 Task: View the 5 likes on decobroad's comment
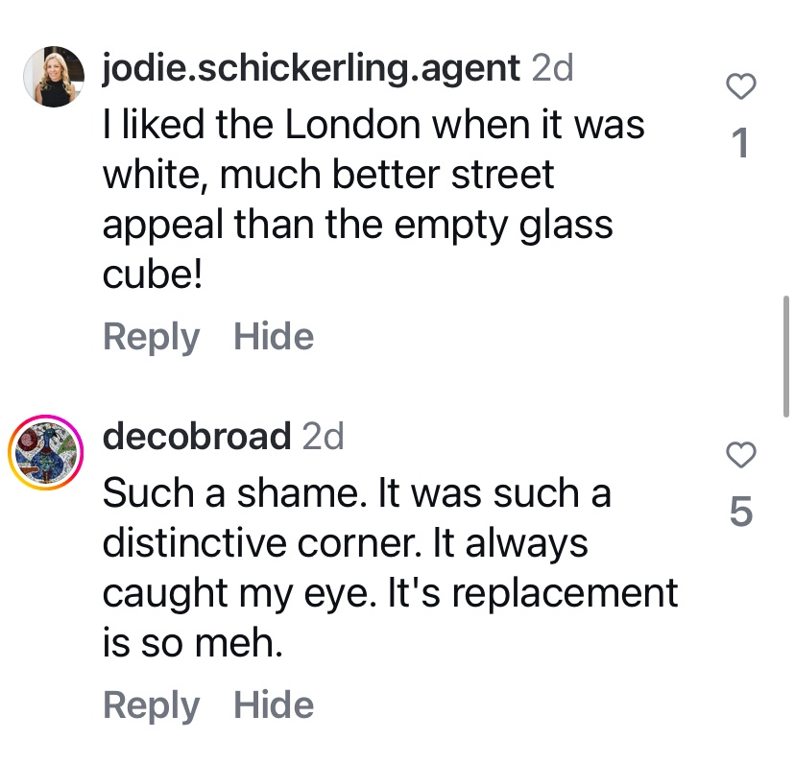(740, 513)
